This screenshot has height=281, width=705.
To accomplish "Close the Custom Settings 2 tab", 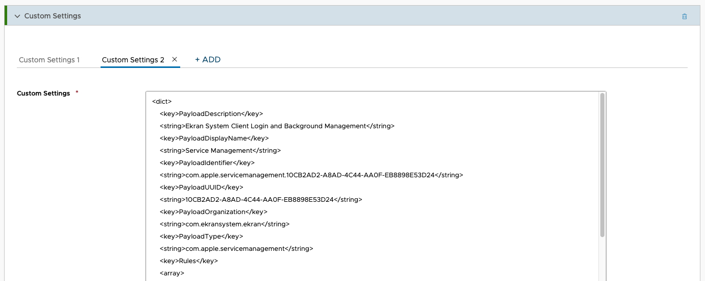I will pyautogui.click(x=175, y=59).
